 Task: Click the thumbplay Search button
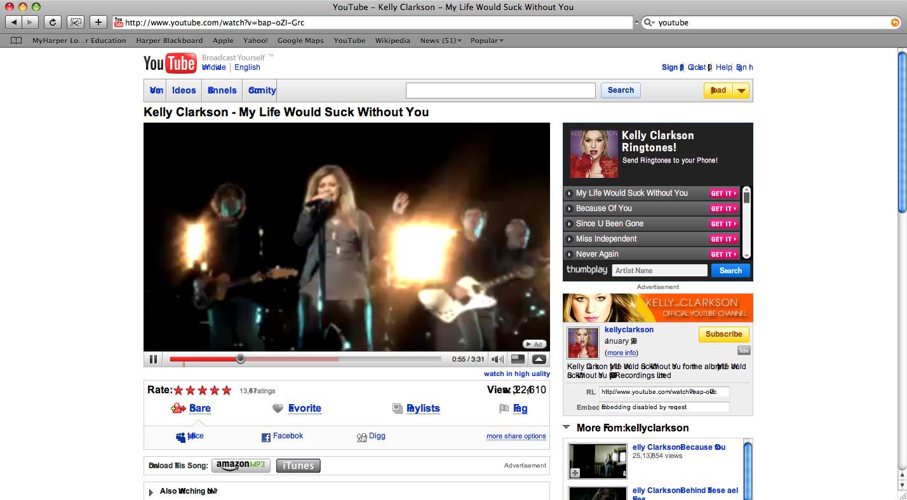tap(730, 271)
